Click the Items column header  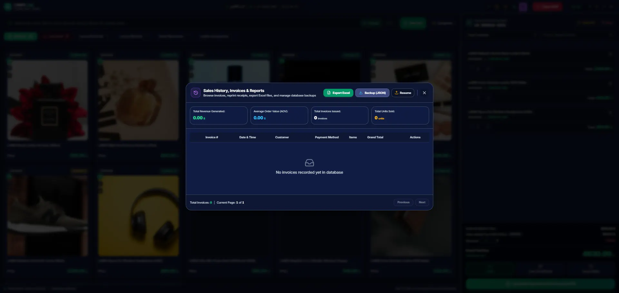tap(353, 137)
